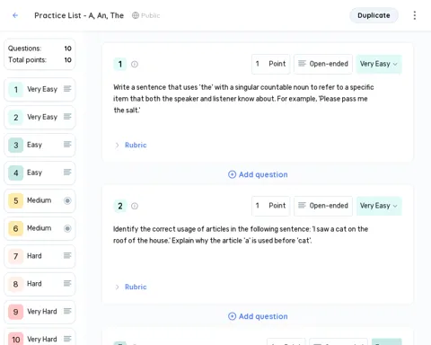The width and height of the screenshot is (431, 345).
Task: Select question 7 Hard in sidebar
Action: pos(40,256)
